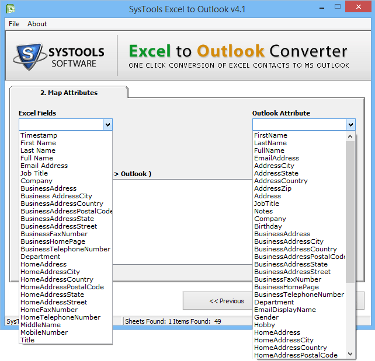The width and height of the screenshot is (375, 361).
Task: Select FullName in Outlook Attribute list
Action: coord(300,150)
